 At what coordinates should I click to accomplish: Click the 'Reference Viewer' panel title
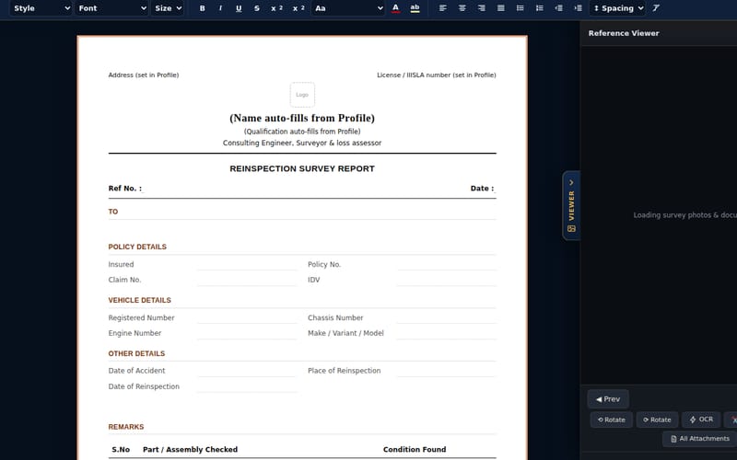624,33
